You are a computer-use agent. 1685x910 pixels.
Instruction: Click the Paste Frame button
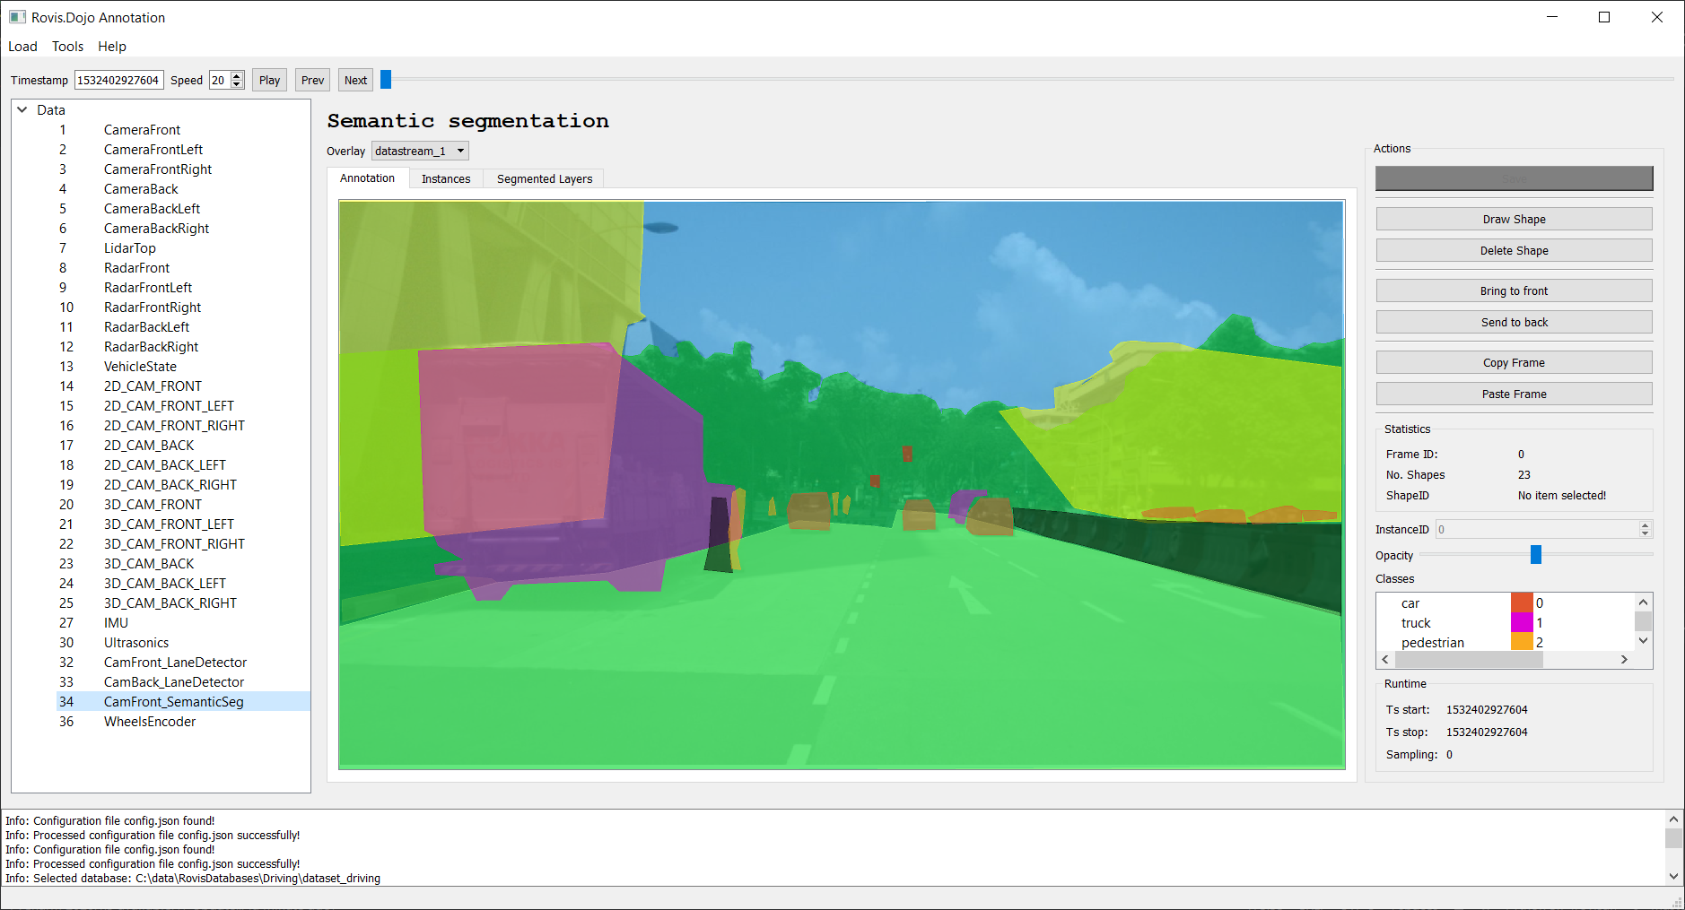click(1513, 393)
